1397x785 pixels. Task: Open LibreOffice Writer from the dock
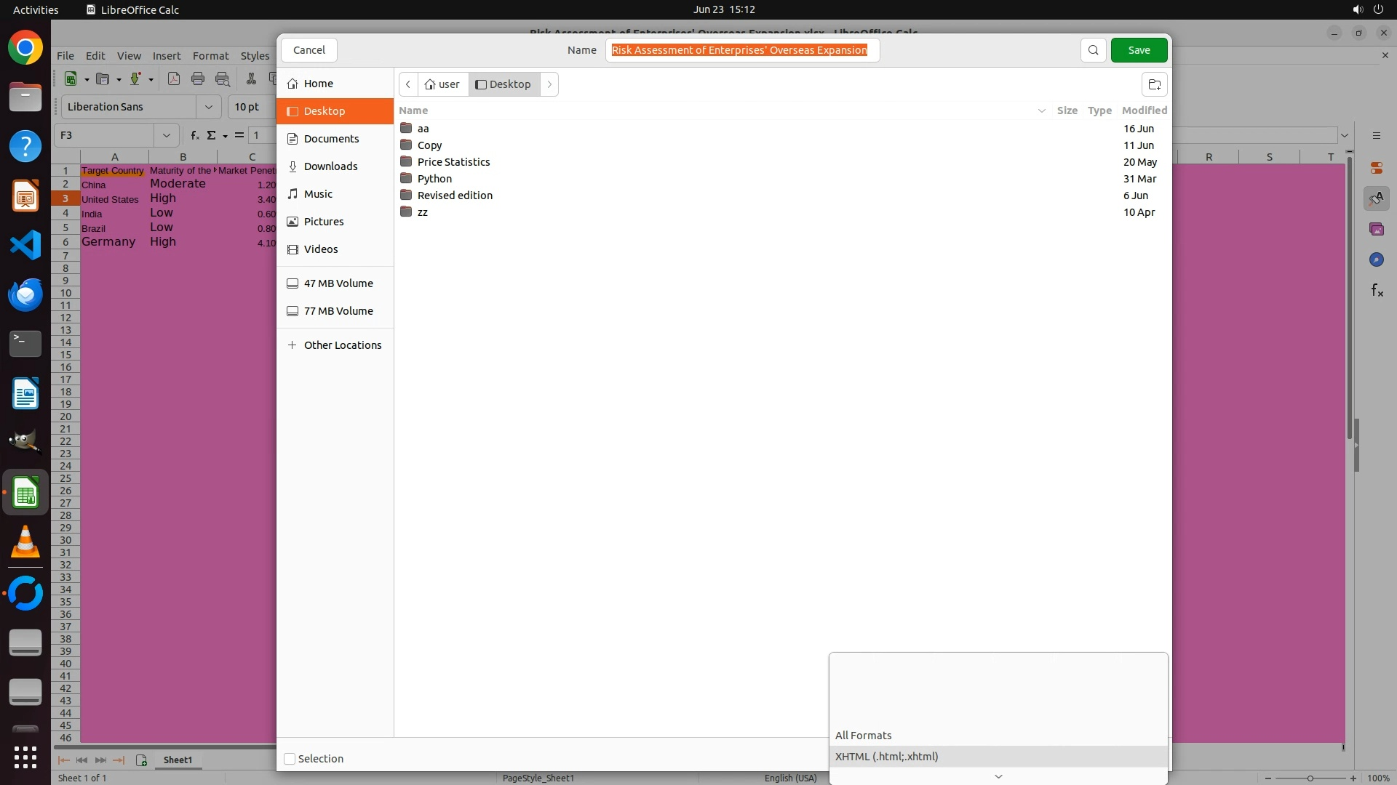[x=25, y=394]
